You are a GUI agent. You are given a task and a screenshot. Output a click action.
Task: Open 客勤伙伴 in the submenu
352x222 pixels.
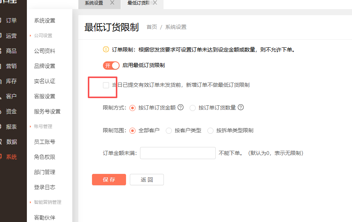(44, 217)
